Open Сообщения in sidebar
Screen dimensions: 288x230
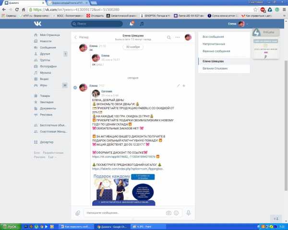[x=48, y=47]
